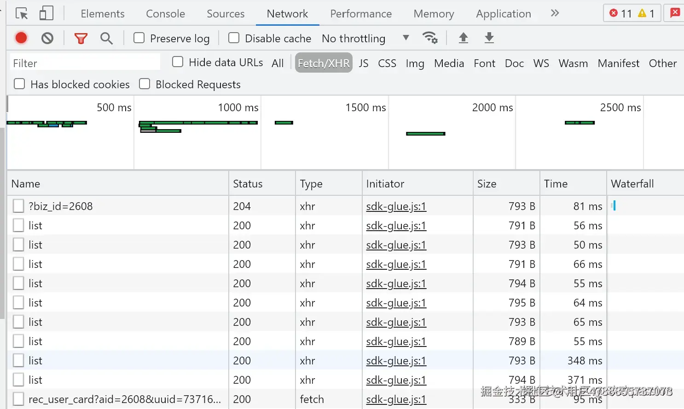Focus the Filter text field
This screenshot has height=409, width=684.
tap(85, 63)
